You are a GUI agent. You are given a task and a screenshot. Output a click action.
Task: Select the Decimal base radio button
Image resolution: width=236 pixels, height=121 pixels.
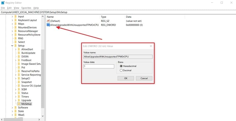click(x=121, y=70)
